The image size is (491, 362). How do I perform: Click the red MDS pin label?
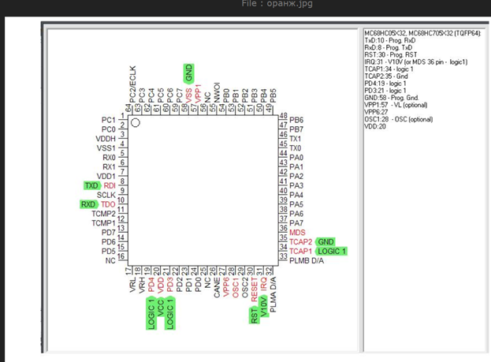click(297, 232)
